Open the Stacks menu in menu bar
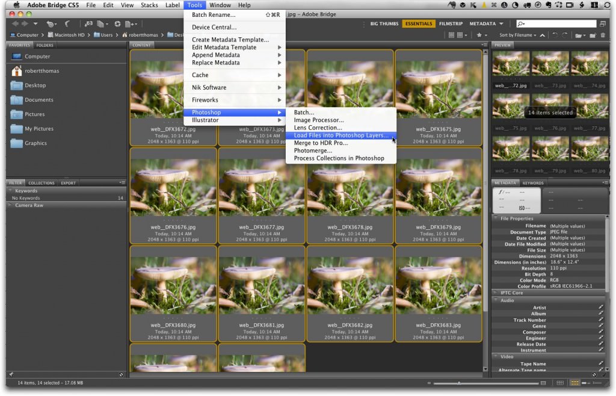This screenshot has width=616, height=396. click(x=149, y=5)
